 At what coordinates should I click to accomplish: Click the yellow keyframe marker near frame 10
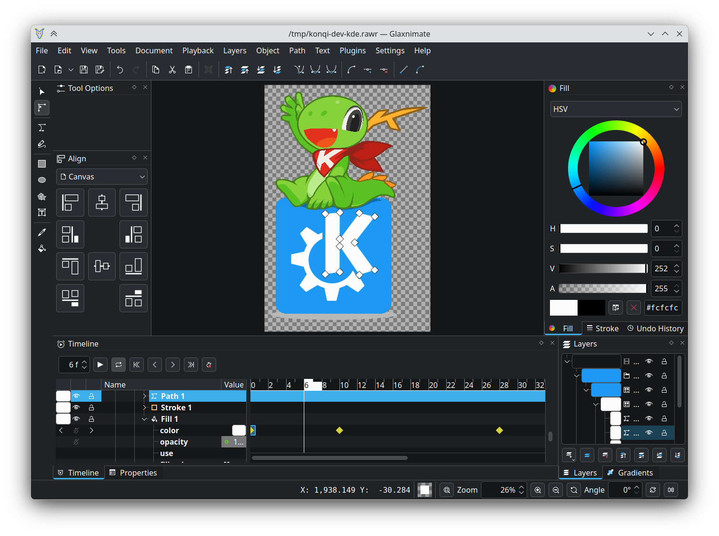click(339, 430)
